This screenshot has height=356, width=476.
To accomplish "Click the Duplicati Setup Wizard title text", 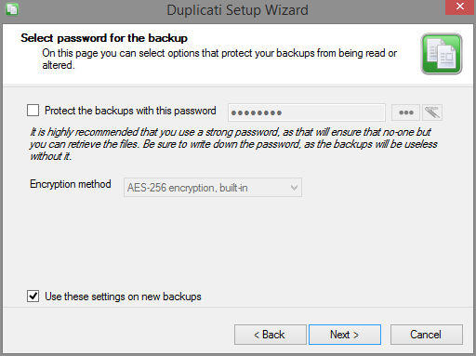I will coord(237,10).
